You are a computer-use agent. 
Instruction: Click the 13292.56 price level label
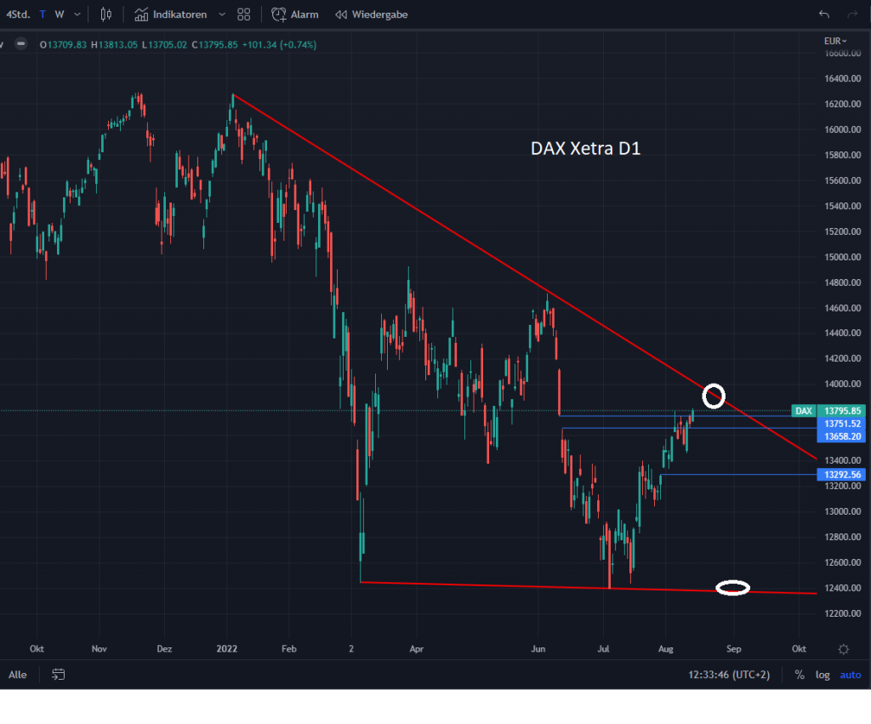839,475
